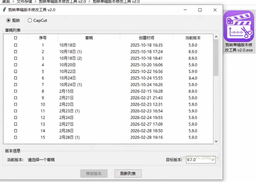The height and width of the screenshot is (182, 256).
Task: Click the 文件存储 breadcrumb in the background Explorer window
Action: [24, 2]
